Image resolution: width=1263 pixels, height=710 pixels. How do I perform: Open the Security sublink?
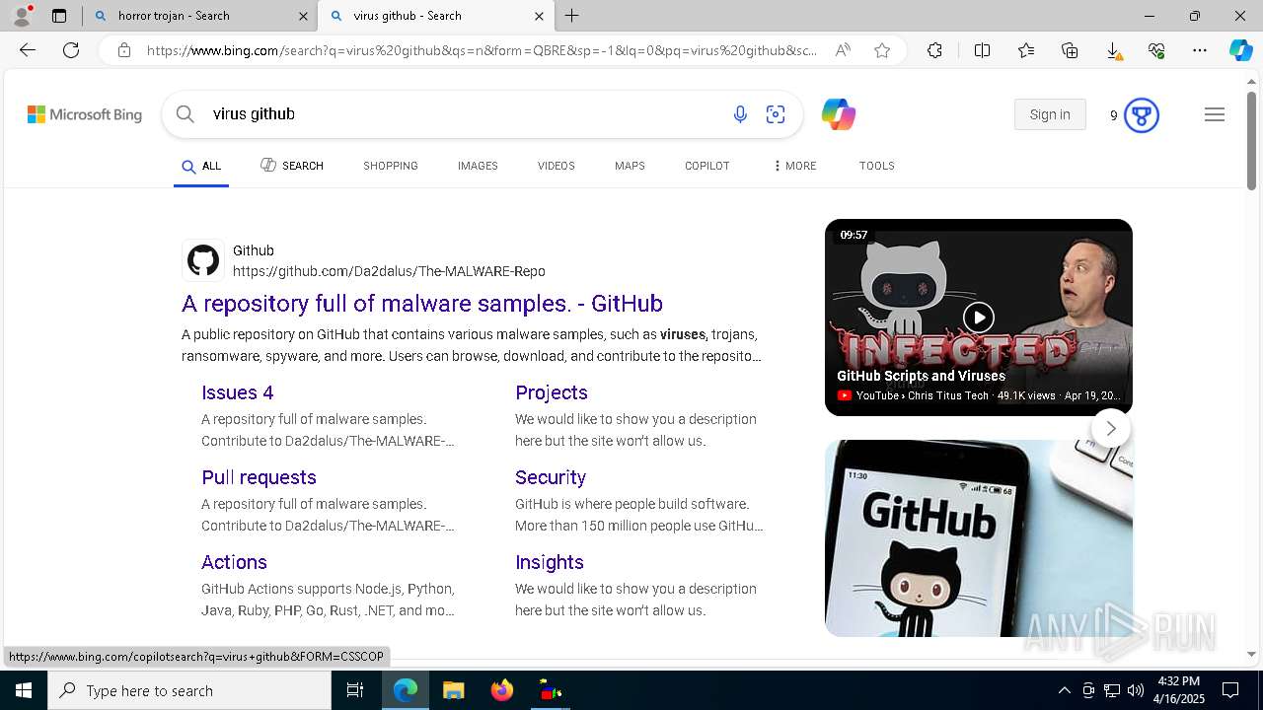(551, 477)
